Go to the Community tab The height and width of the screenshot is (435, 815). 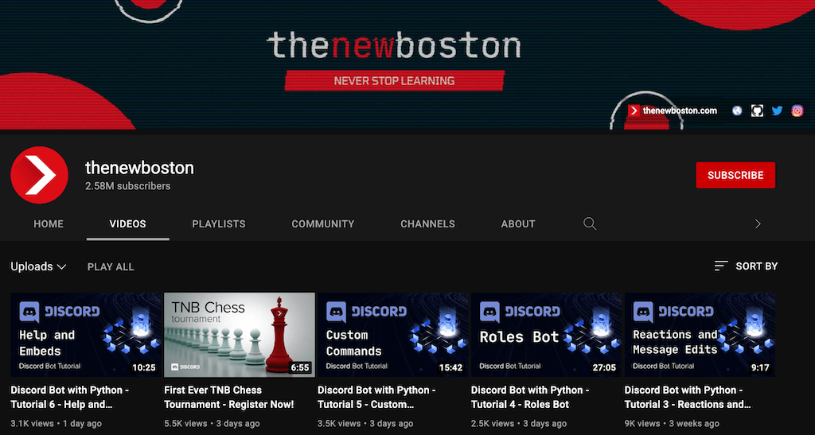click(x=323, y=223)
